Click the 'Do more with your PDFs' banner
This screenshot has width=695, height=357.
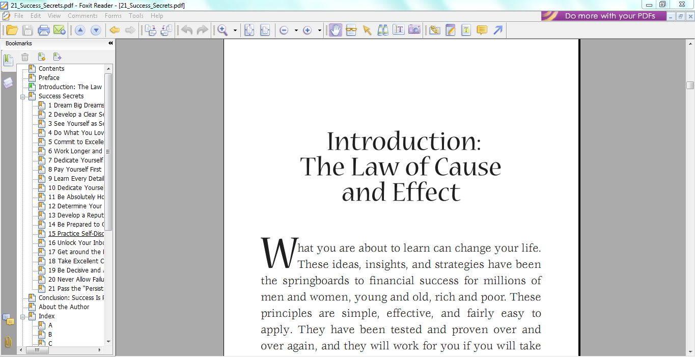pos(604,16)
